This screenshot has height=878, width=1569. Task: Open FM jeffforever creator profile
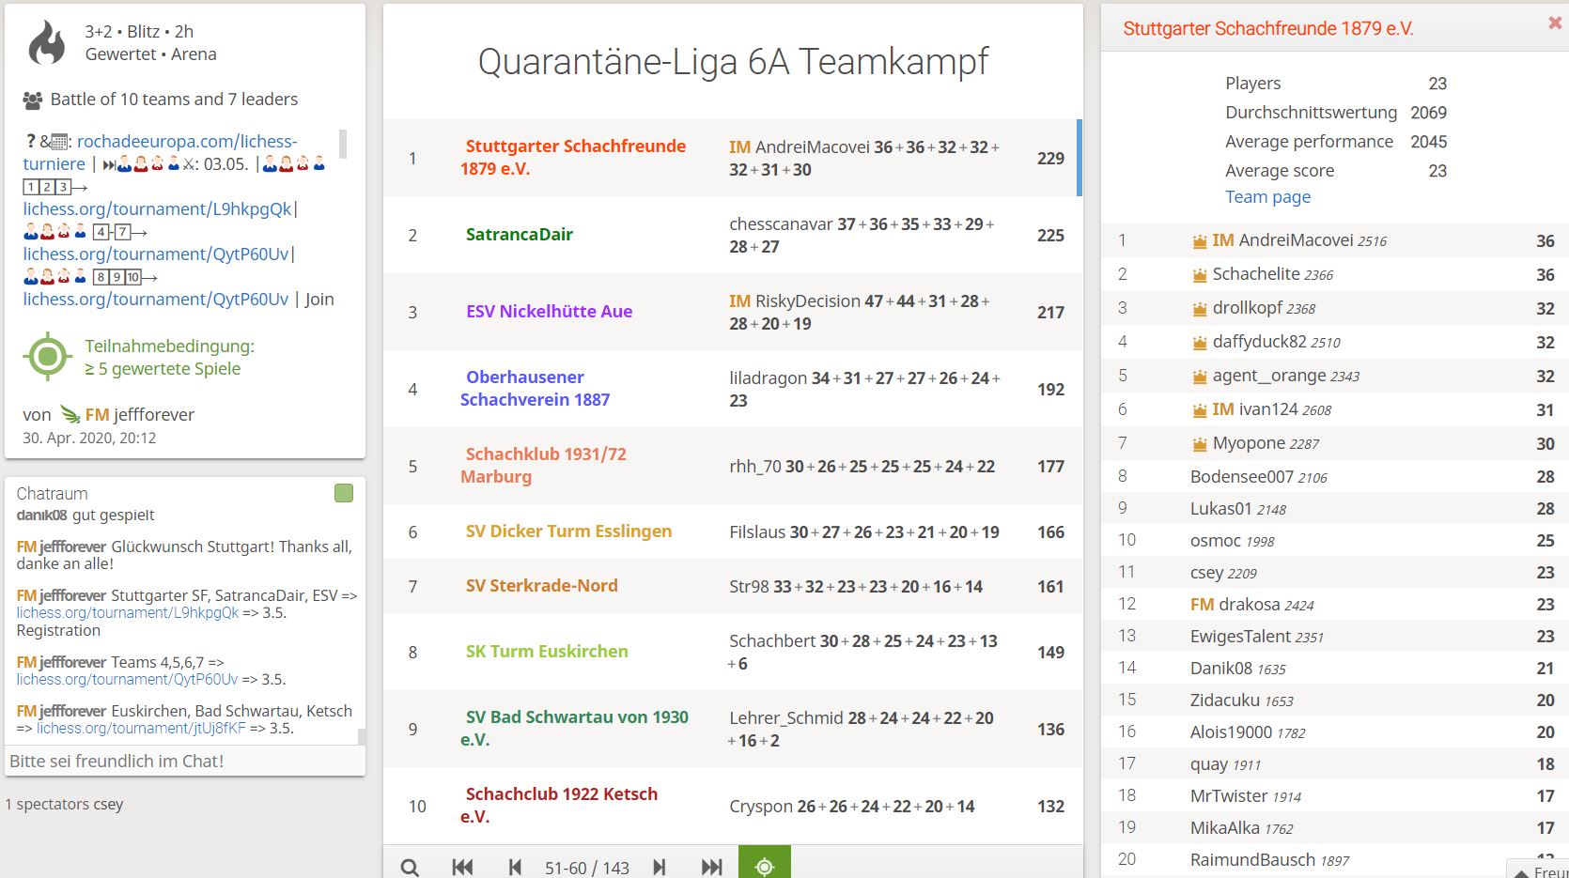(140, 414)
